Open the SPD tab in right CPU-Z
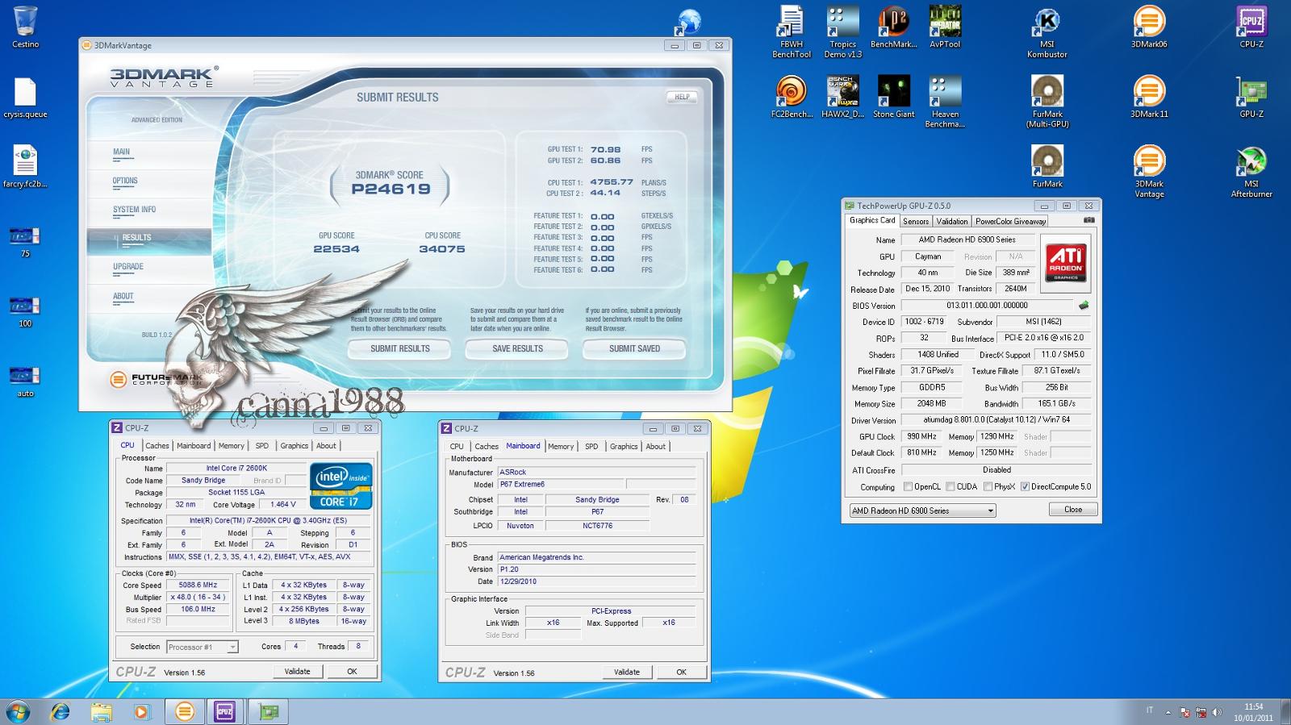The height and width of the screenshot is (725, 1291). 591,446
